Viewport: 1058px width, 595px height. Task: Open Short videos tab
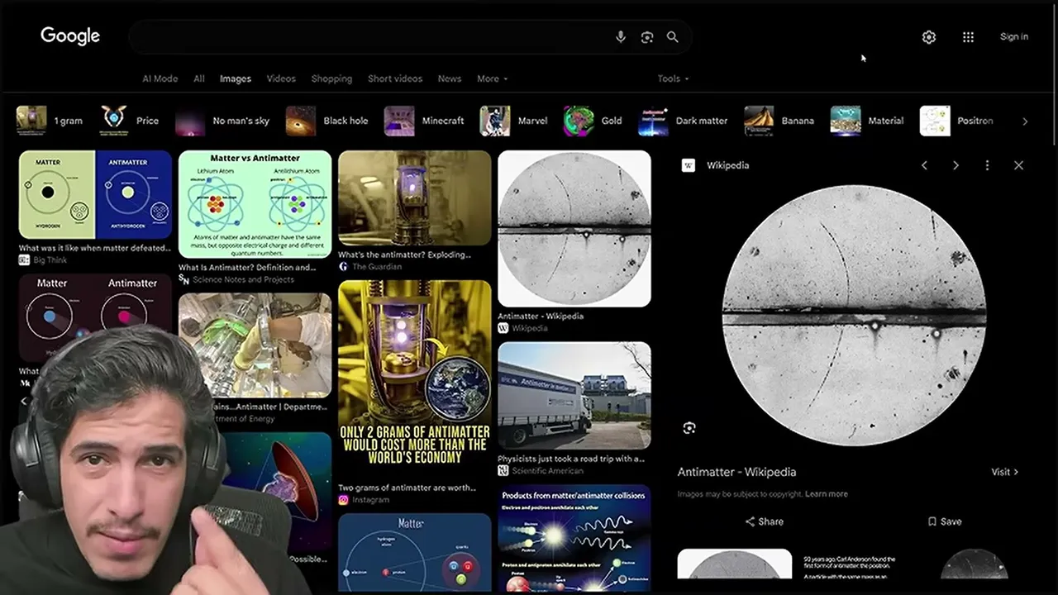click(x=395, y=79)
